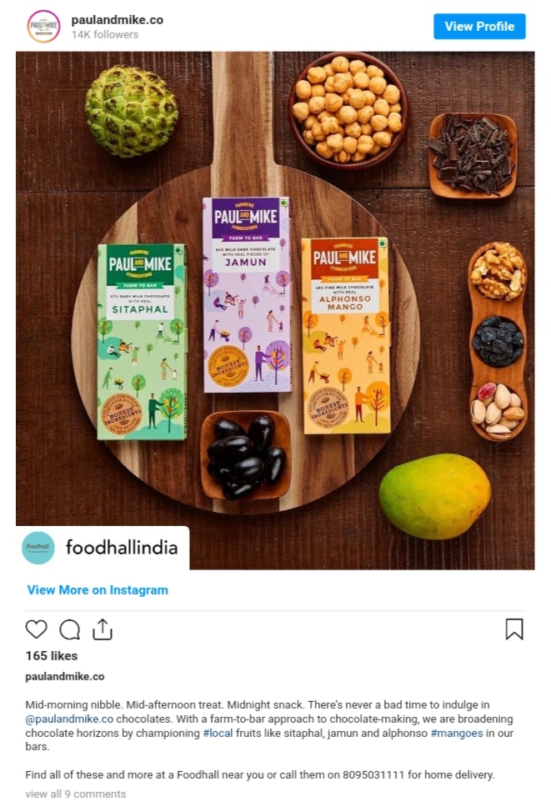Open the #local hashtag
Viewport: 551px width, 807px height.
click(218, 733)
